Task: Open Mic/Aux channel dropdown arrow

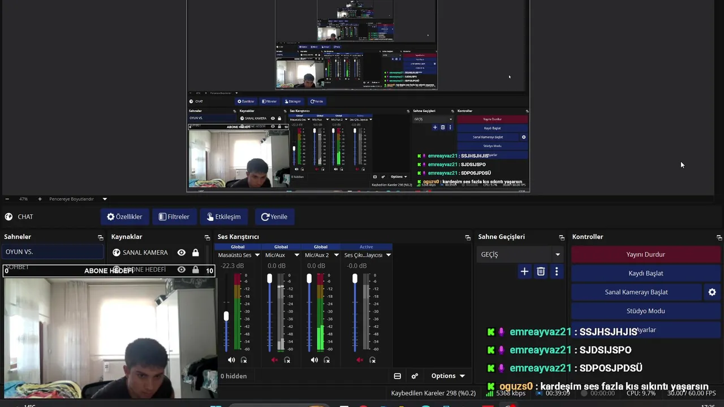Action: tap(296, 255)
